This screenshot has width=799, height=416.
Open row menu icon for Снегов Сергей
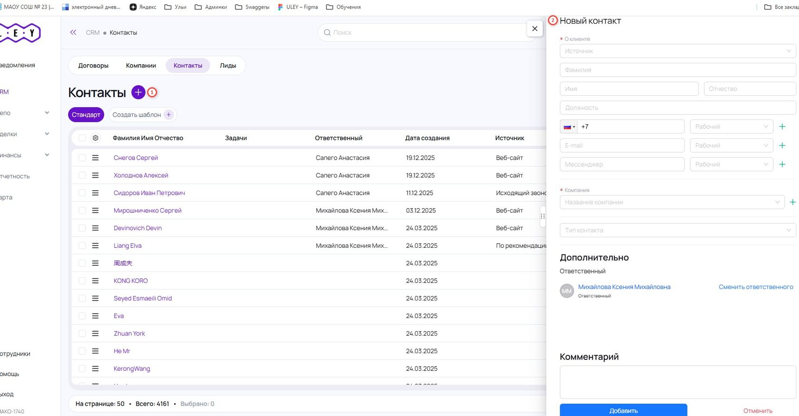[95, 158]
